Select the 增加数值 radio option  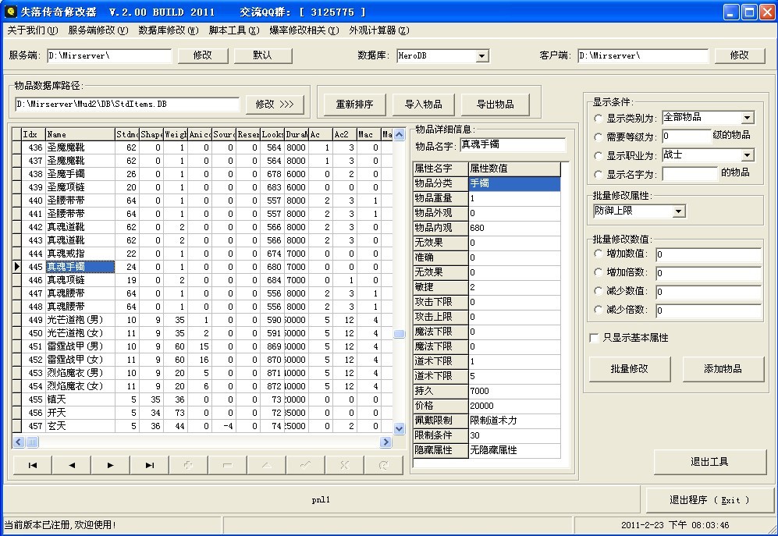[599, 254]
